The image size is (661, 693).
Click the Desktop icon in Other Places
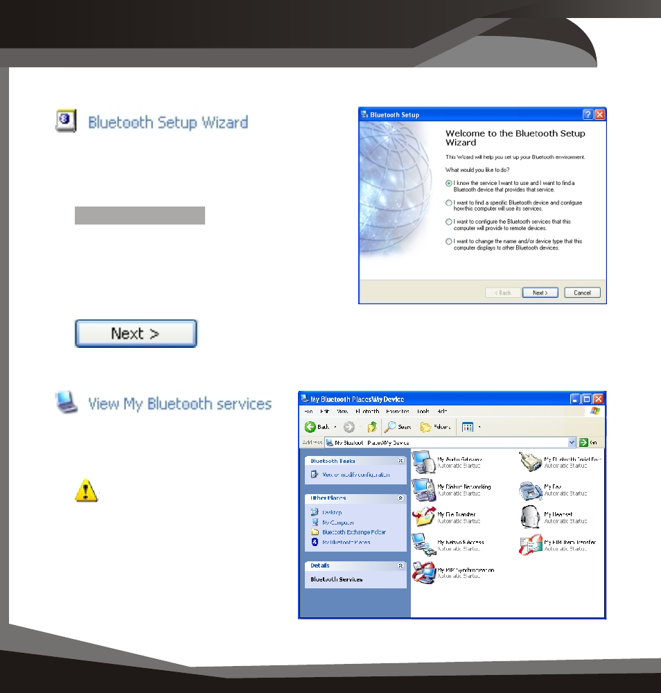tap(315, 512)
